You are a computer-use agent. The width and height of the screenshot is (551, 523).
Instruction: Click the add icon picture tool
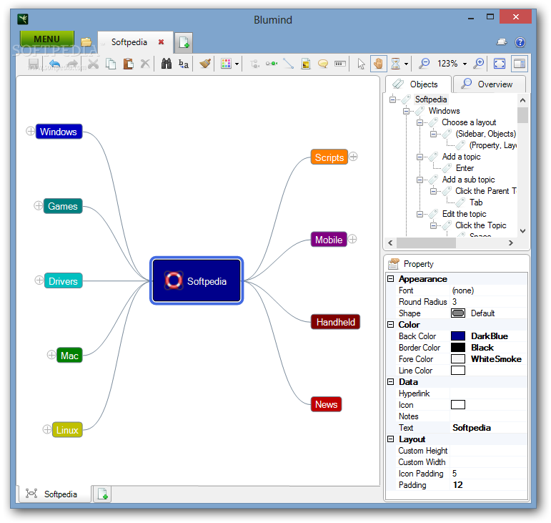tap(306, 64)
